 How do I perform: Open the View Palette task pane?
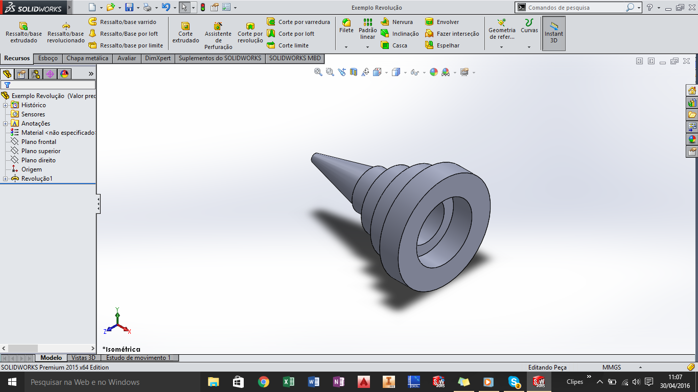(x=692, y=127)
